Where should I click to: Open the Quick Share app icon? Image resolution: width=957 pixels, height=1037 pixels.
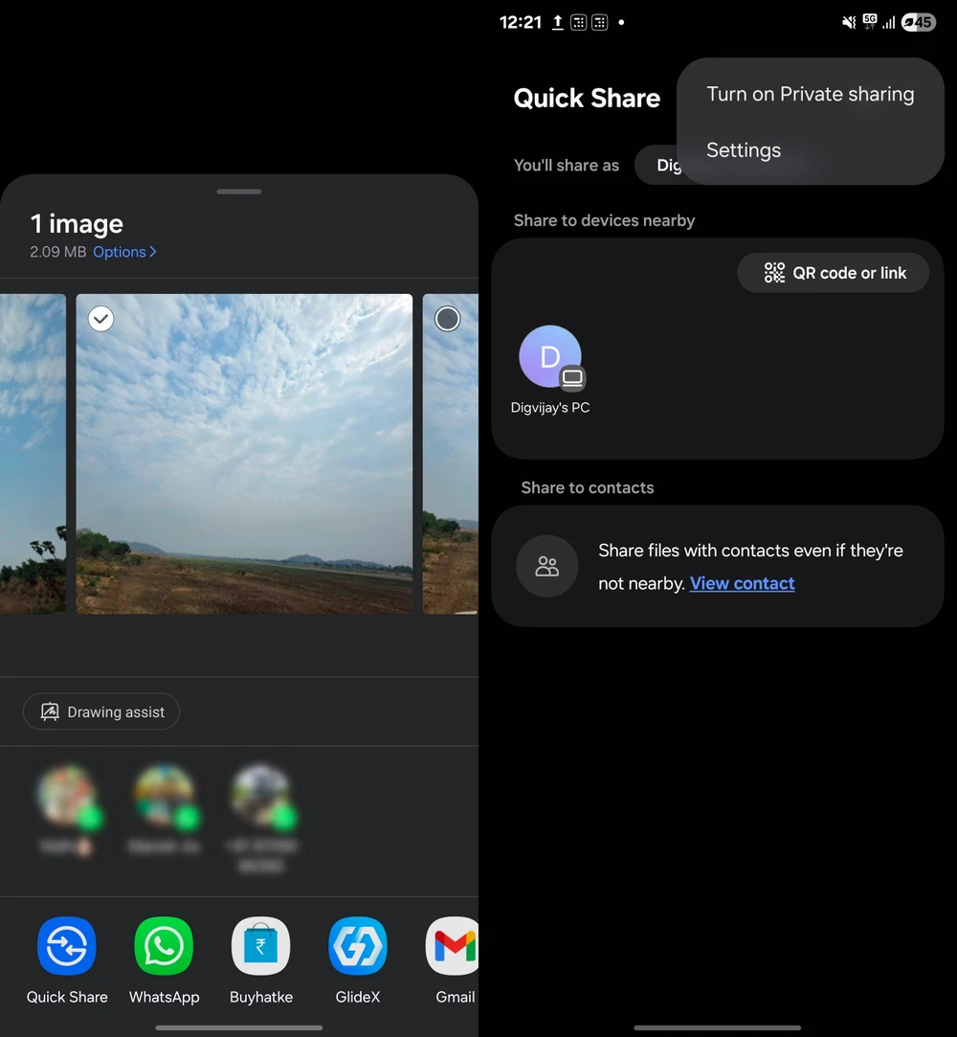pos(67,947)
